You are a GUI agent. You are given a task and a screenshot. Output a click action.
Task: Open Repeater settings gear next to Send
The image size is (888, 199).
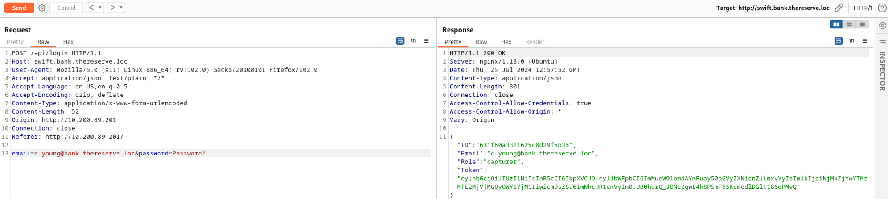coord(42,8)
